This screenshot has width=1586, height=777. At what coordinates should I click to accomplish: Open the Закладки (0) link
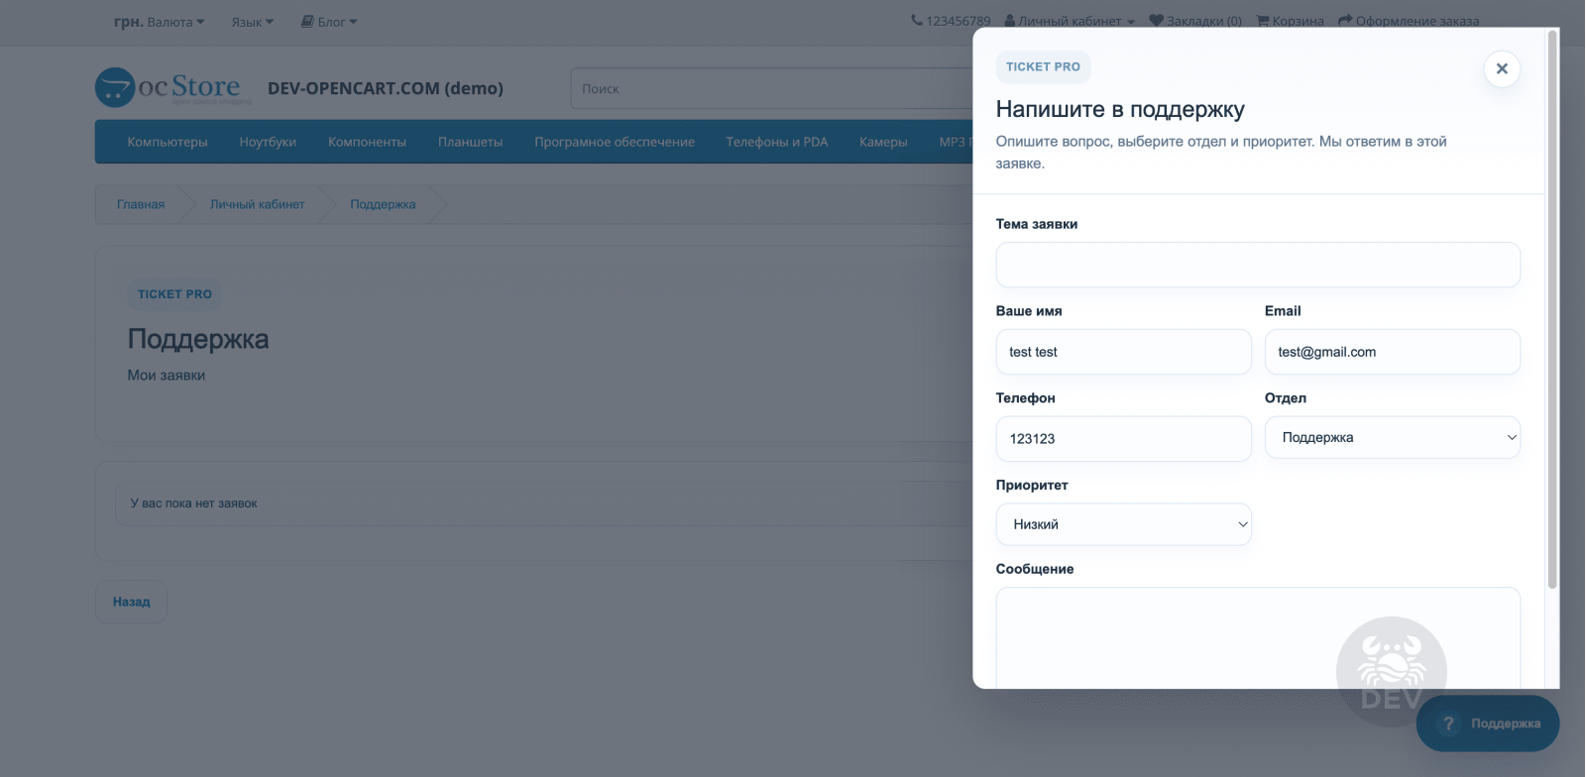click(1195, 20)
